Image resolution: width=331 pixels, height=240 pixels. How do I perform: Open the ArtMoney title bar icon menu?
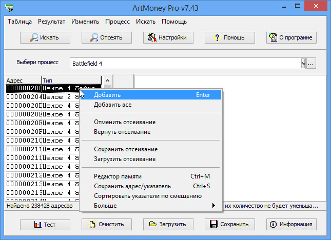click(8, 8)
